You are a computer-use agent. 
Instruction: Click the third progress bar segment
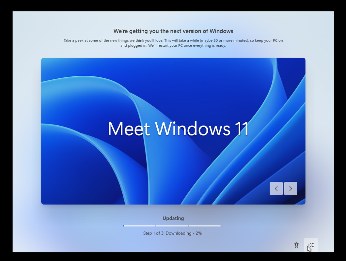[x=205, y=226]
